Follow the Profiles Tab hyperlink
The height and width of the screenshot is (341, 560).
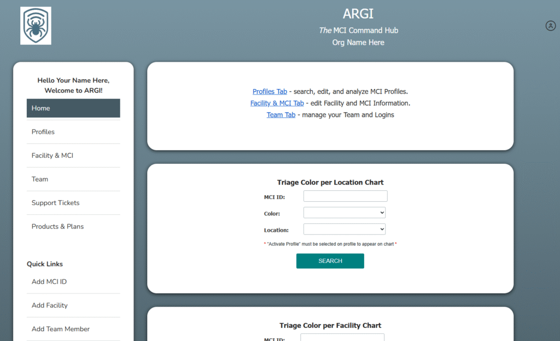[x=270, y=92]
